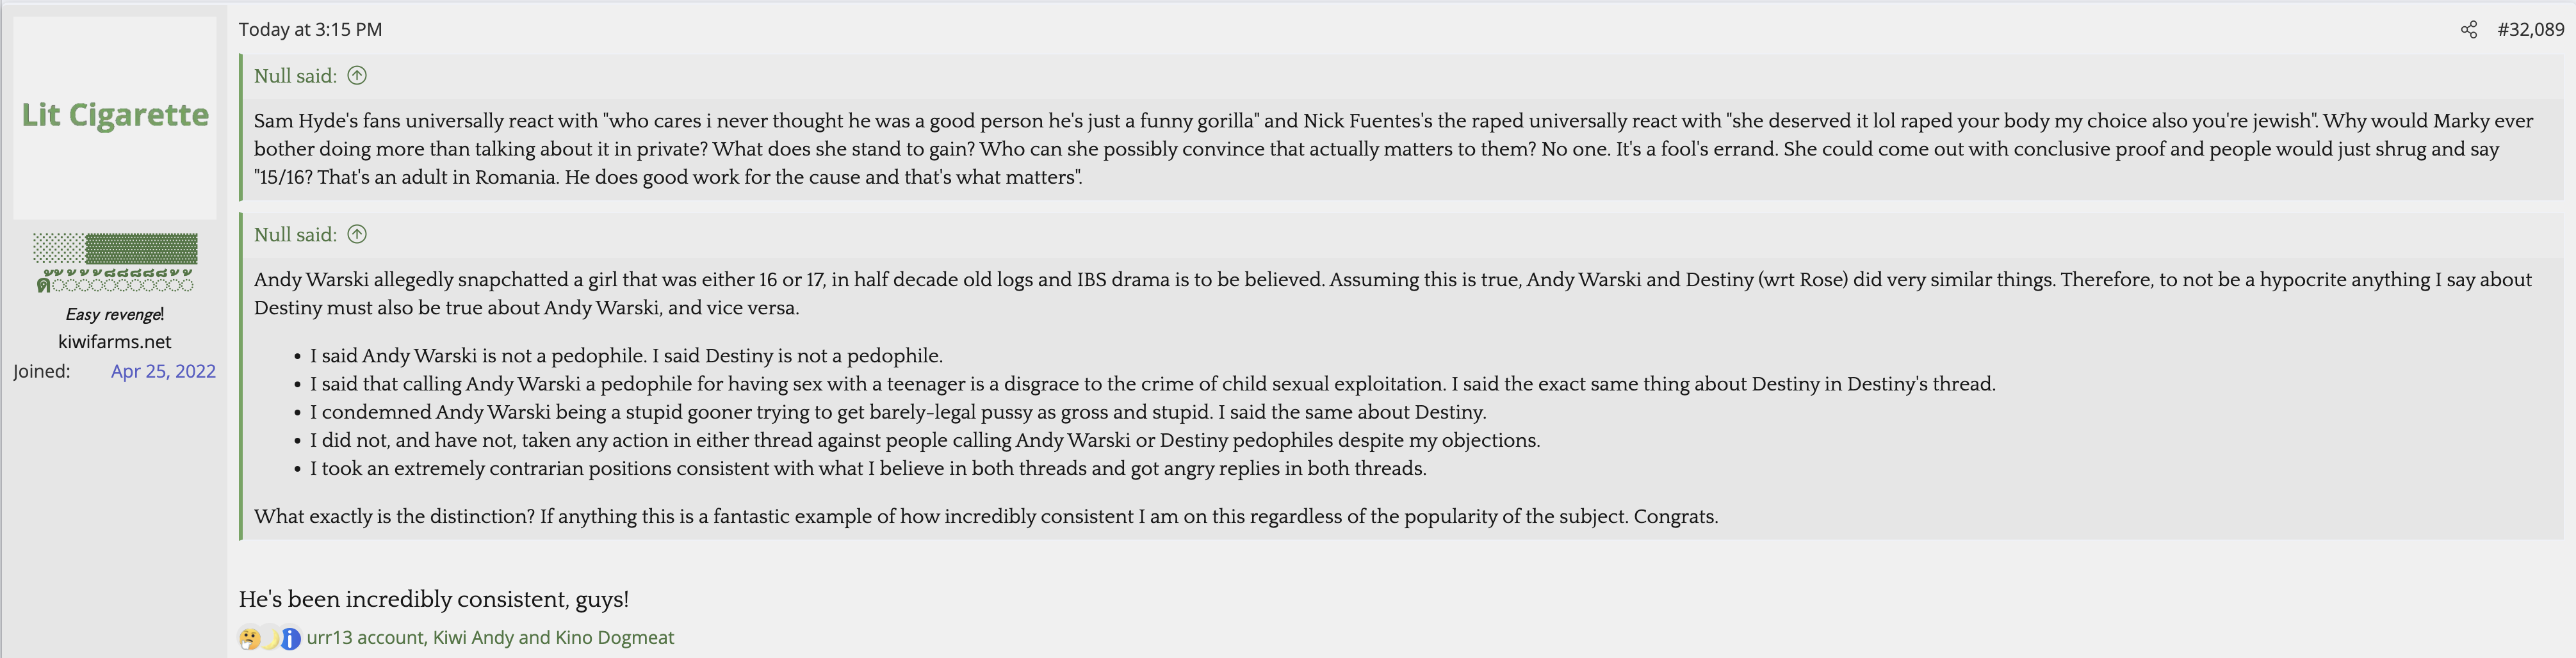The image size is (2576, 658).
Task: Click "Null said:" on the Andy Warski quote
Action: [295, 235]
